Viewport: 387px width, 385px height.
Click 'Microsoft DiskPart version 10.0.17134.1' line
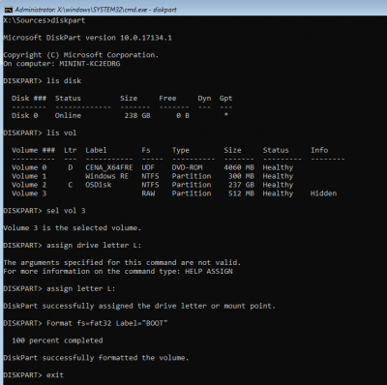click(87, 38)
